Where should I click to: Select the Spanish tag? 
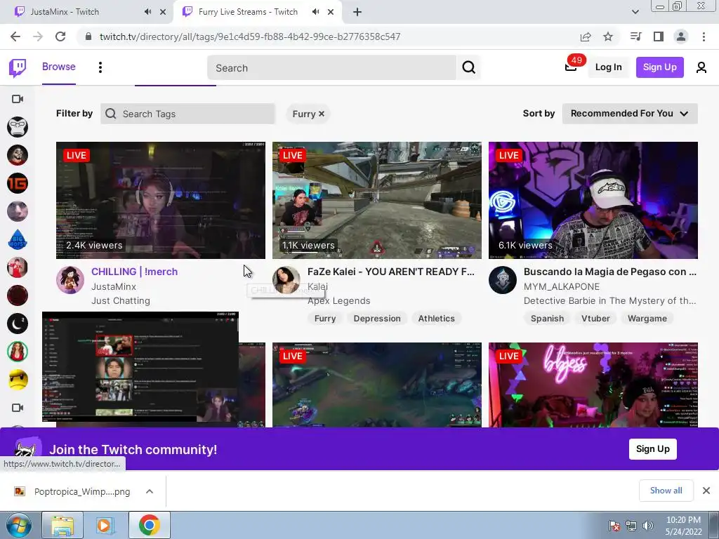pyautogui.click(x=547, y=319)
